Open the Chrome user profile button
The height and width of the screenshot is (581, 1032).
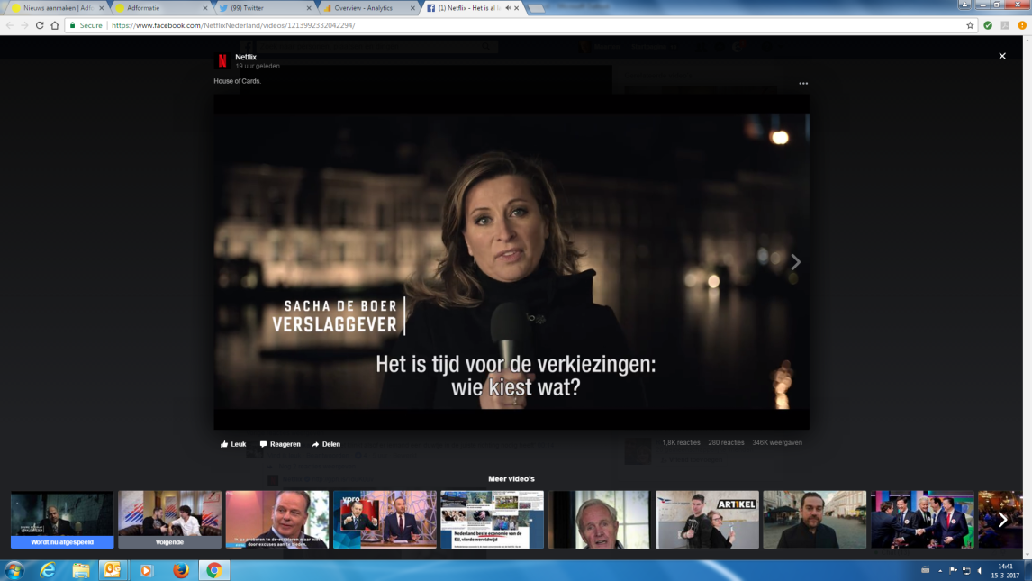(964, 5)
